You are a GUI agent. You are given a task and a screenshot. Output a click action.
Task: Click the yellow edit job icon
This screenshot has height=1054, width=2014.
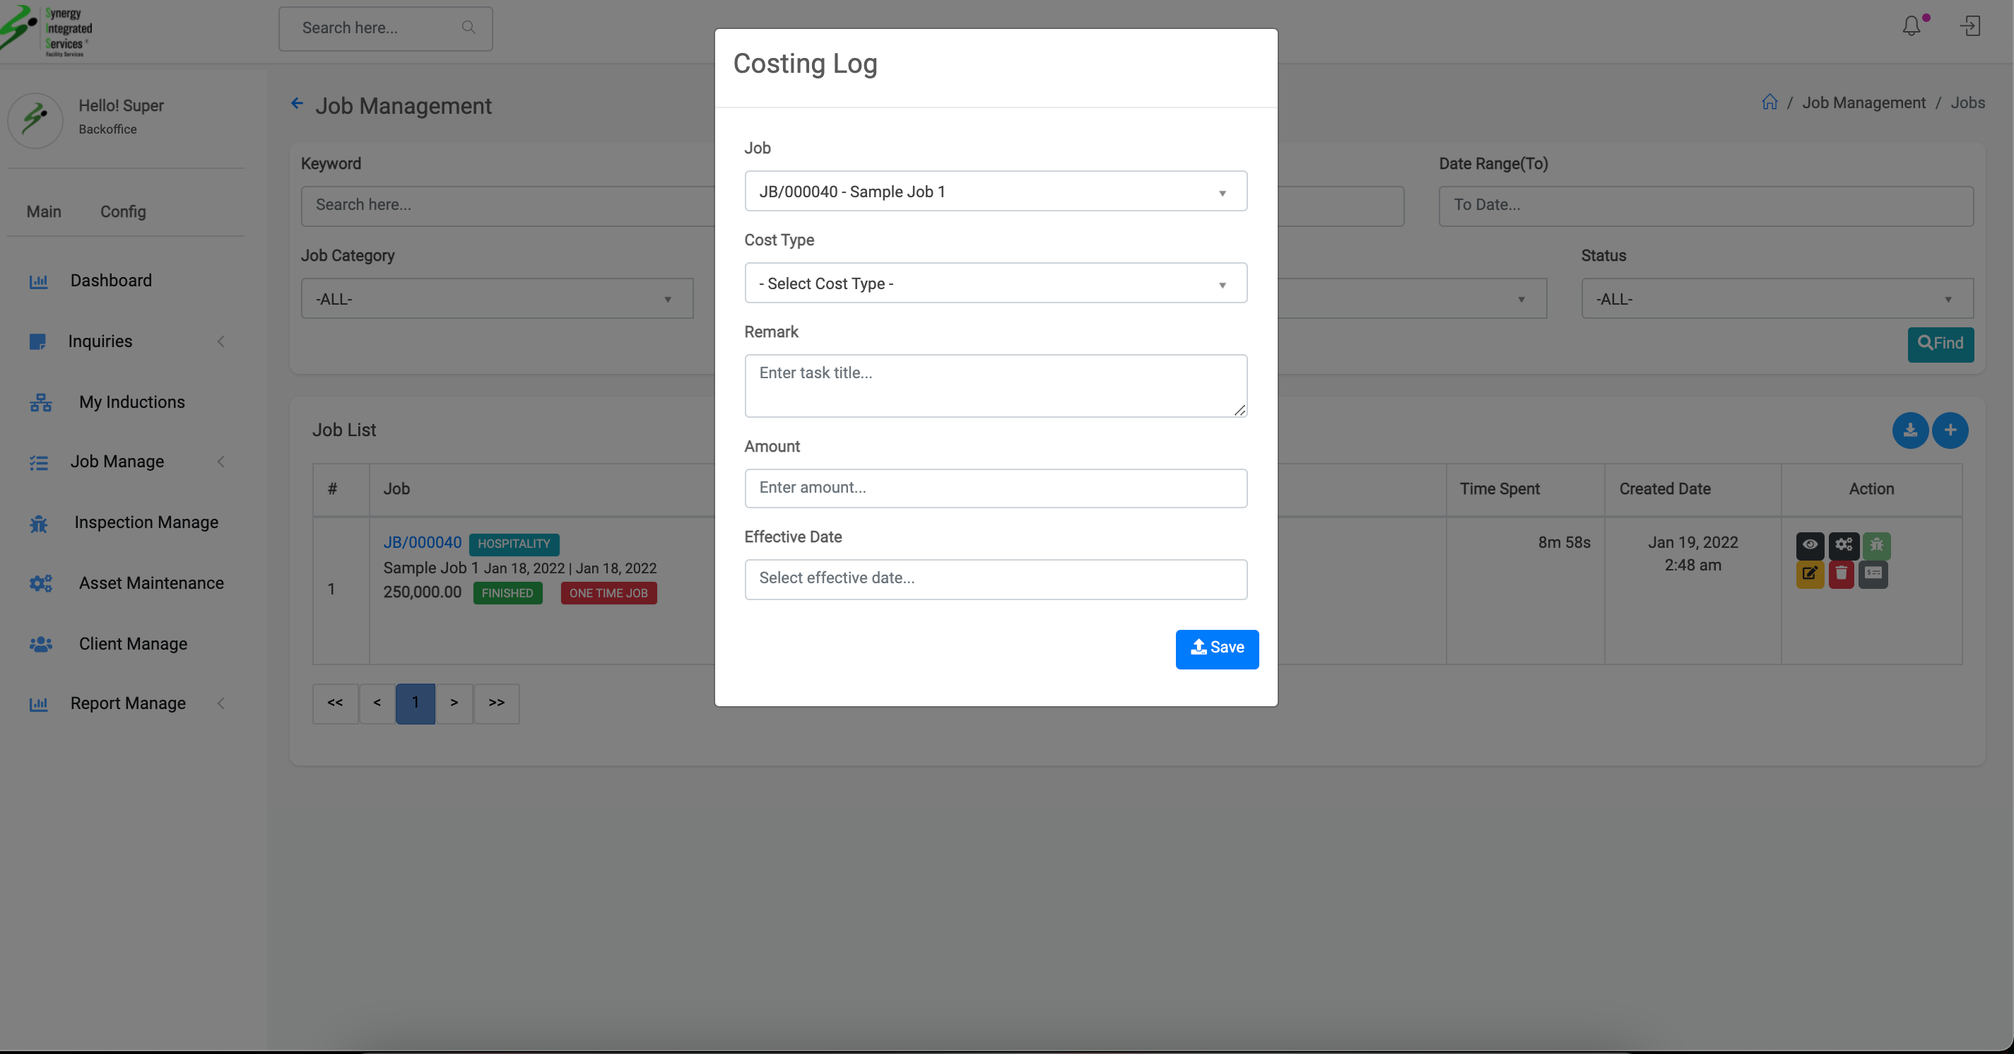[1809, 574]
